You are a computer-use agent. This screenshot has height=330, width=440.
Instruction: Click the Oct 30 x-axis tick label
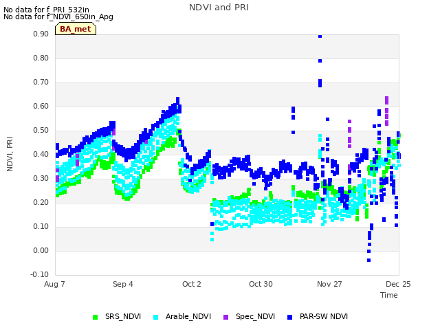[x=261, y=284]
